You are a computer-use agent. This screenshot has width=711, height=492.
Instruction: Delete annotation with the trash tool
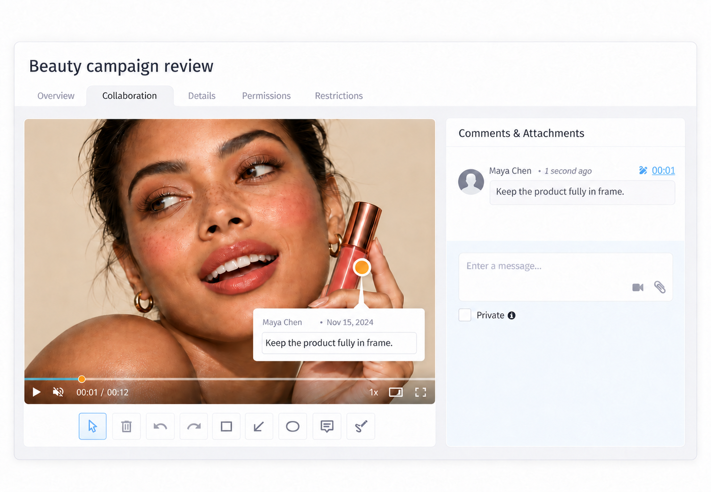[x=126, y=426]
